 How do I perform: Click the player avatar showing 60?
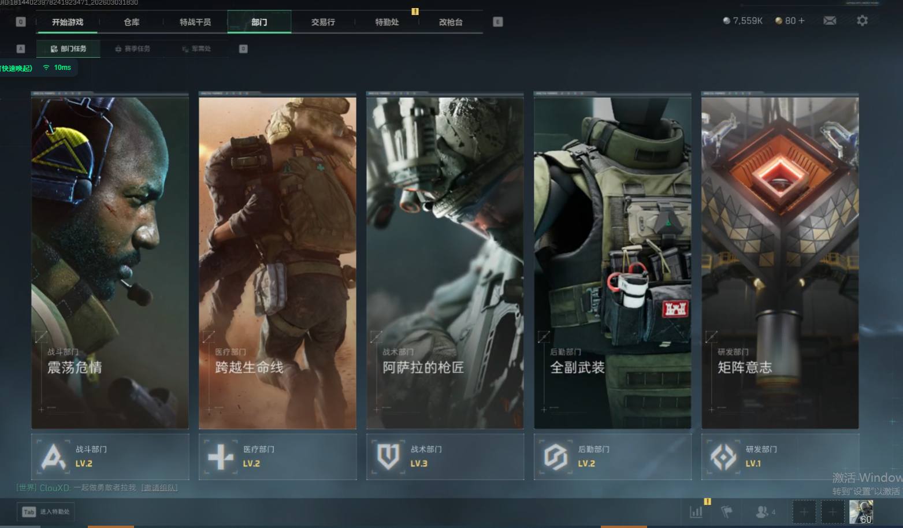tap(861, 512)
